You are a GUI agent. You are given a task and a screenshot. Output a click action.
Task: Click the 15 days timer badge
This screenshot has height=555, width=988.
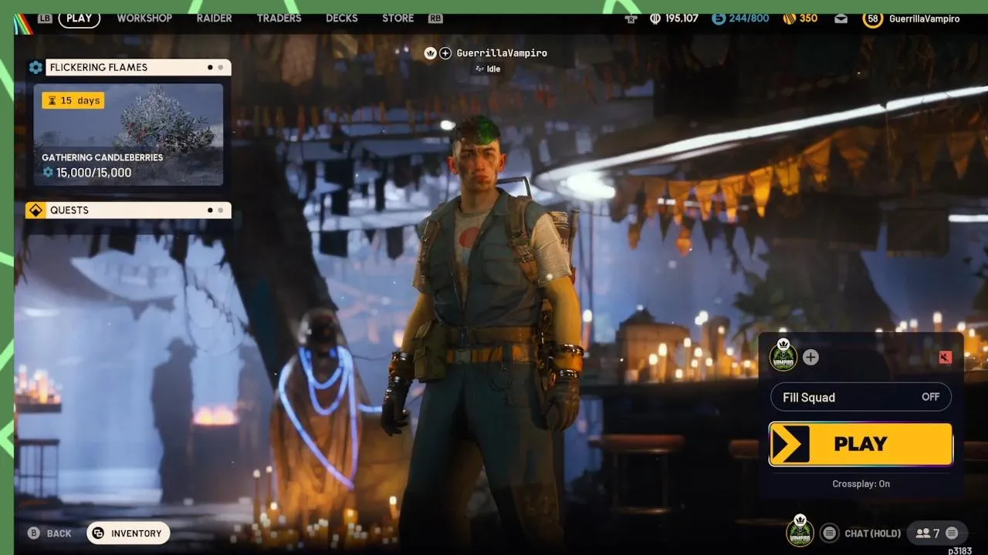73,100
